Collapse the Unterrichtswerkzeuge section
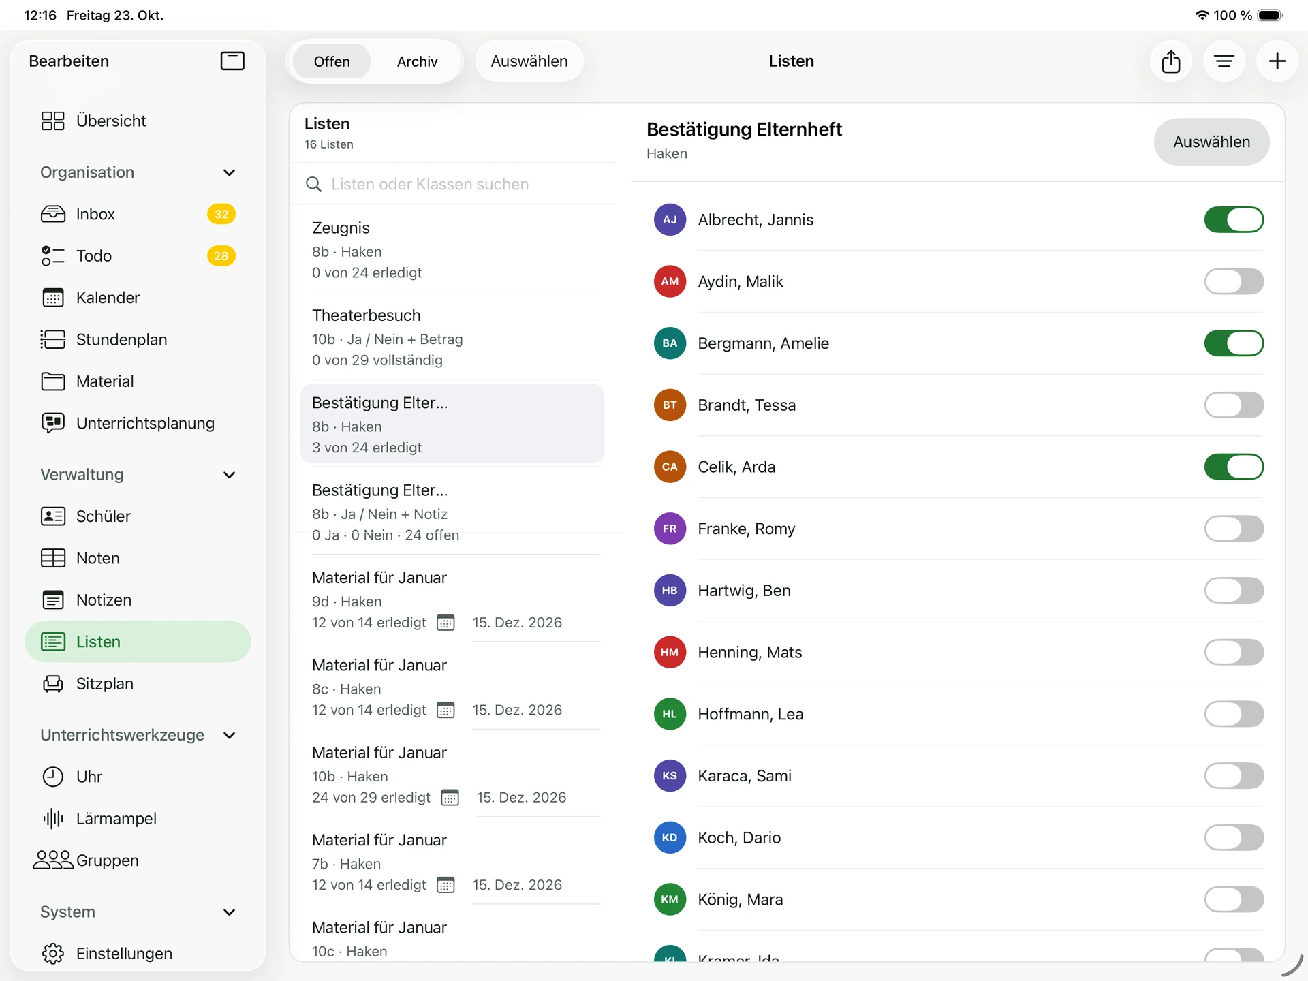Screen dimensions: 1308x981 point(230,735)
